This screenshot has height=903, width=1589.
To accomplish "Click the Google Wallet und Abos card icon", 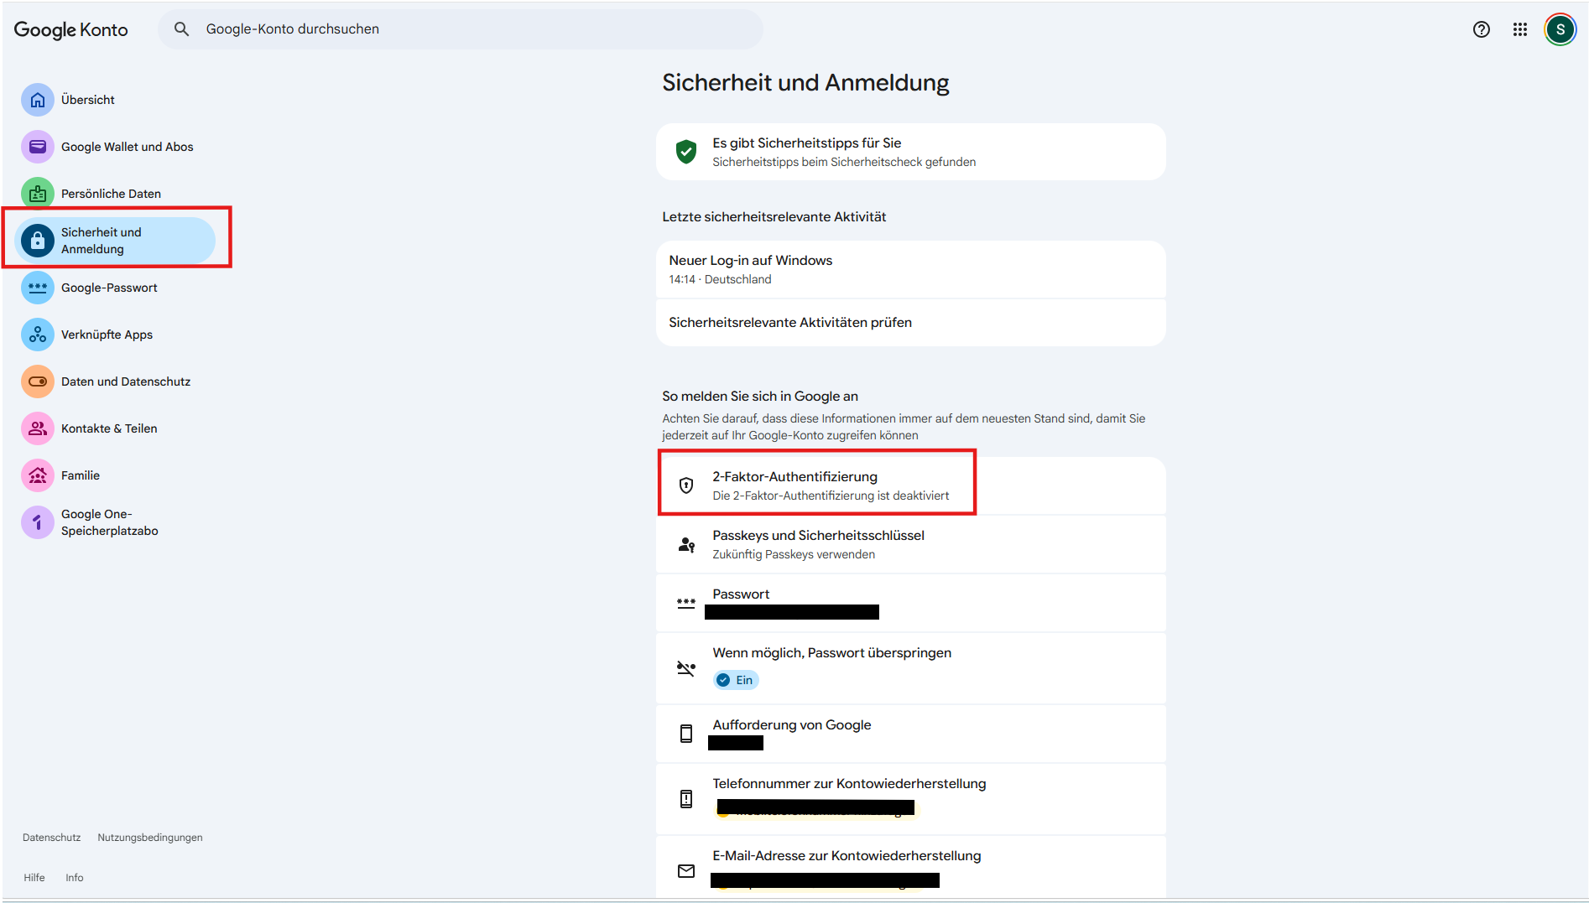I will click(38, 147).
